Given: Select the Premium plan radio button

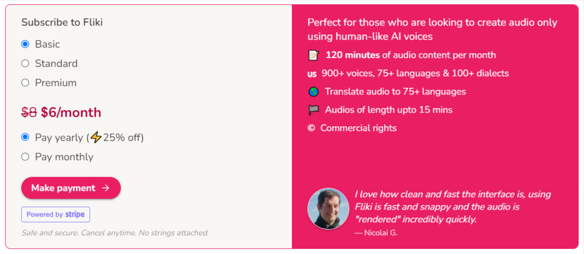Looking at the screenshot, I should pos(25,83).
